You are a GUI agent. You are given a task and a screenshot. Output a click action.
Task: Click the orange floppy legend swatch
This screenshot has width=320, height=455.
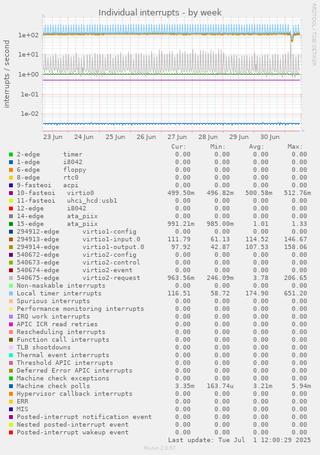point(11,170)
